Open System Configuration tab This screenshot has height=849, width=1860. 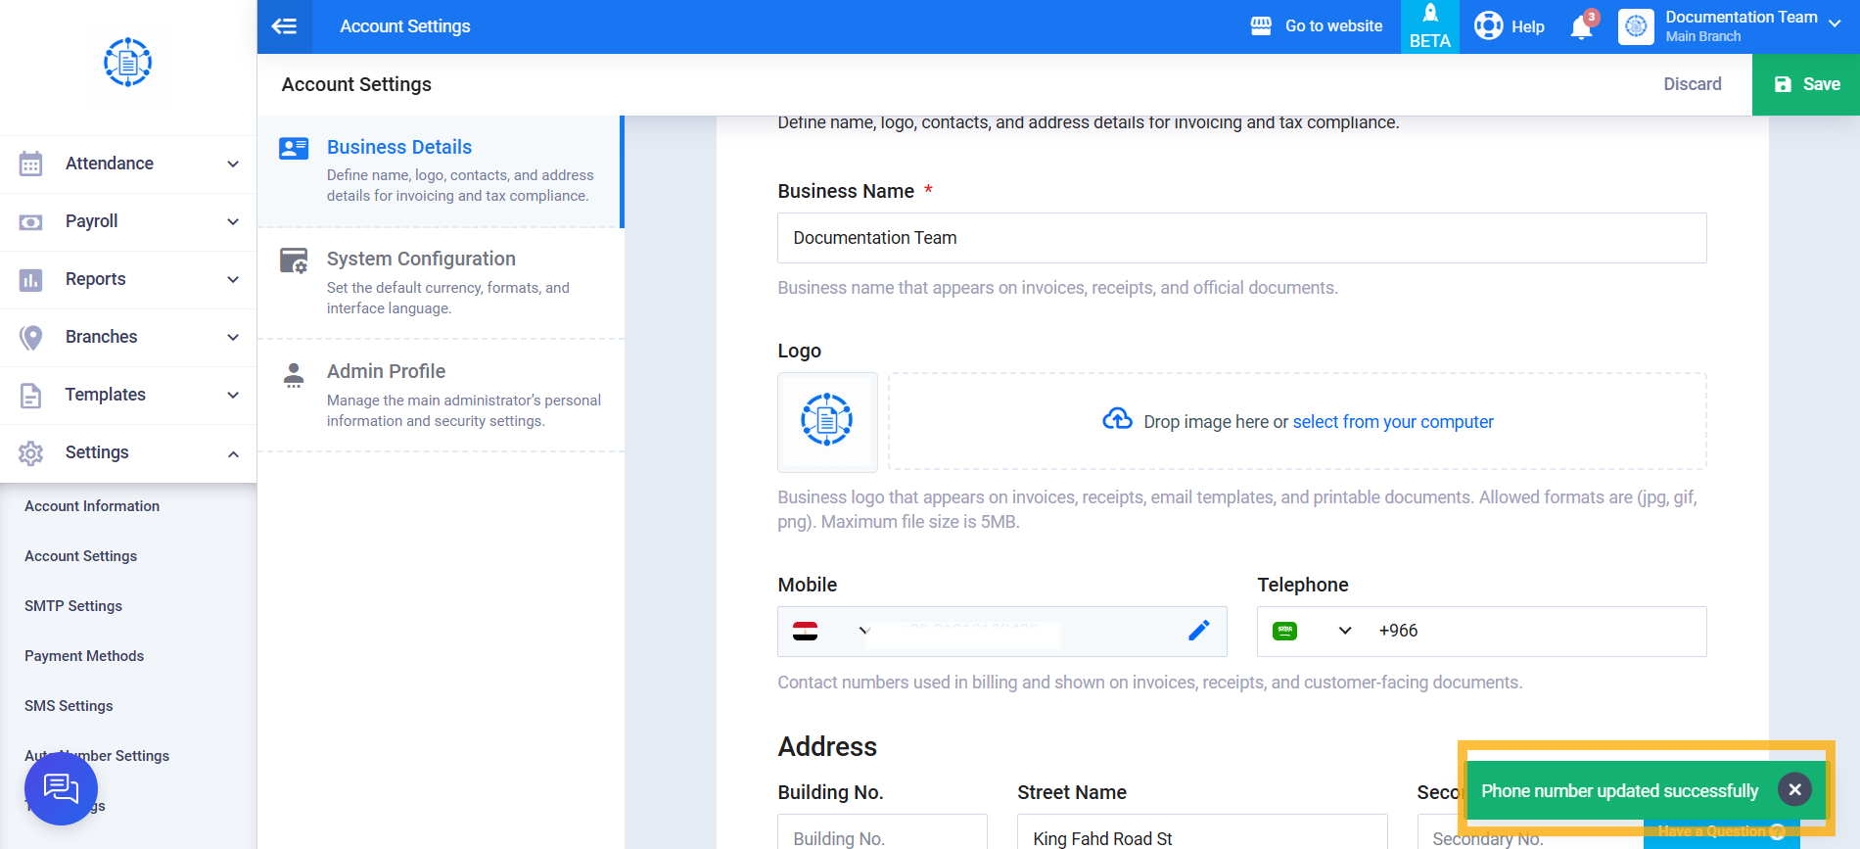[441, 283]
